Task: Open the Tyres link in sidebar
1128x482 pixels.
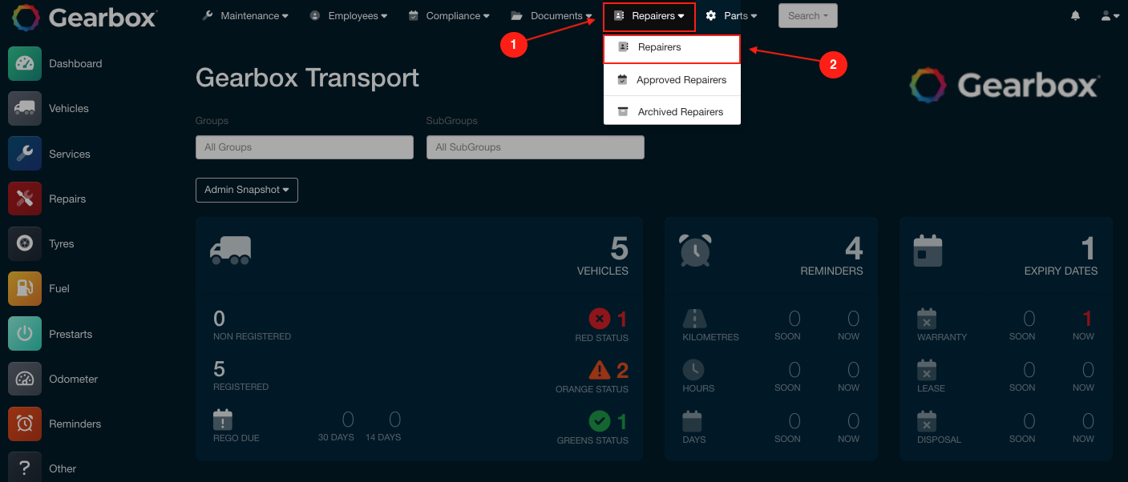Action: 62,243
